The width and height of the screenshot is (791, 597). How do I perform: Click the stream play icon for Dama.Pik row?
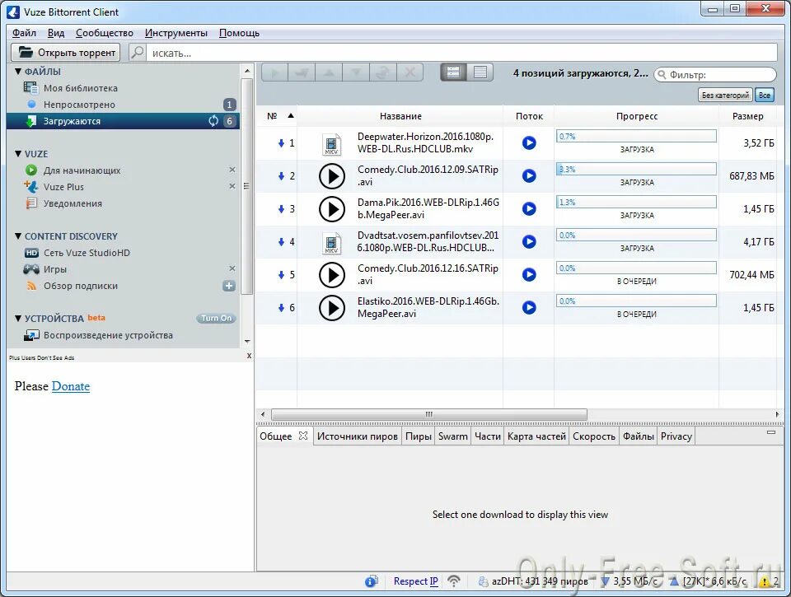529,209
